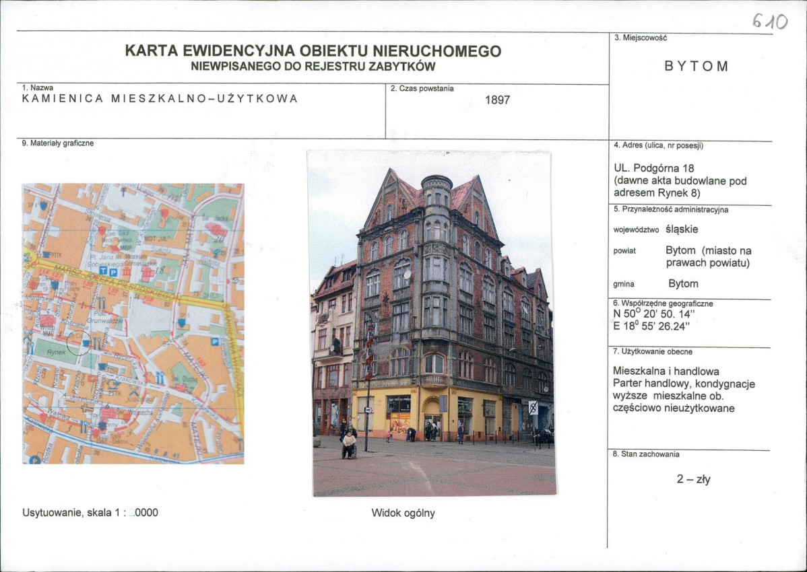Click the blue parking P icon on Piłsudskiego street

112,271
